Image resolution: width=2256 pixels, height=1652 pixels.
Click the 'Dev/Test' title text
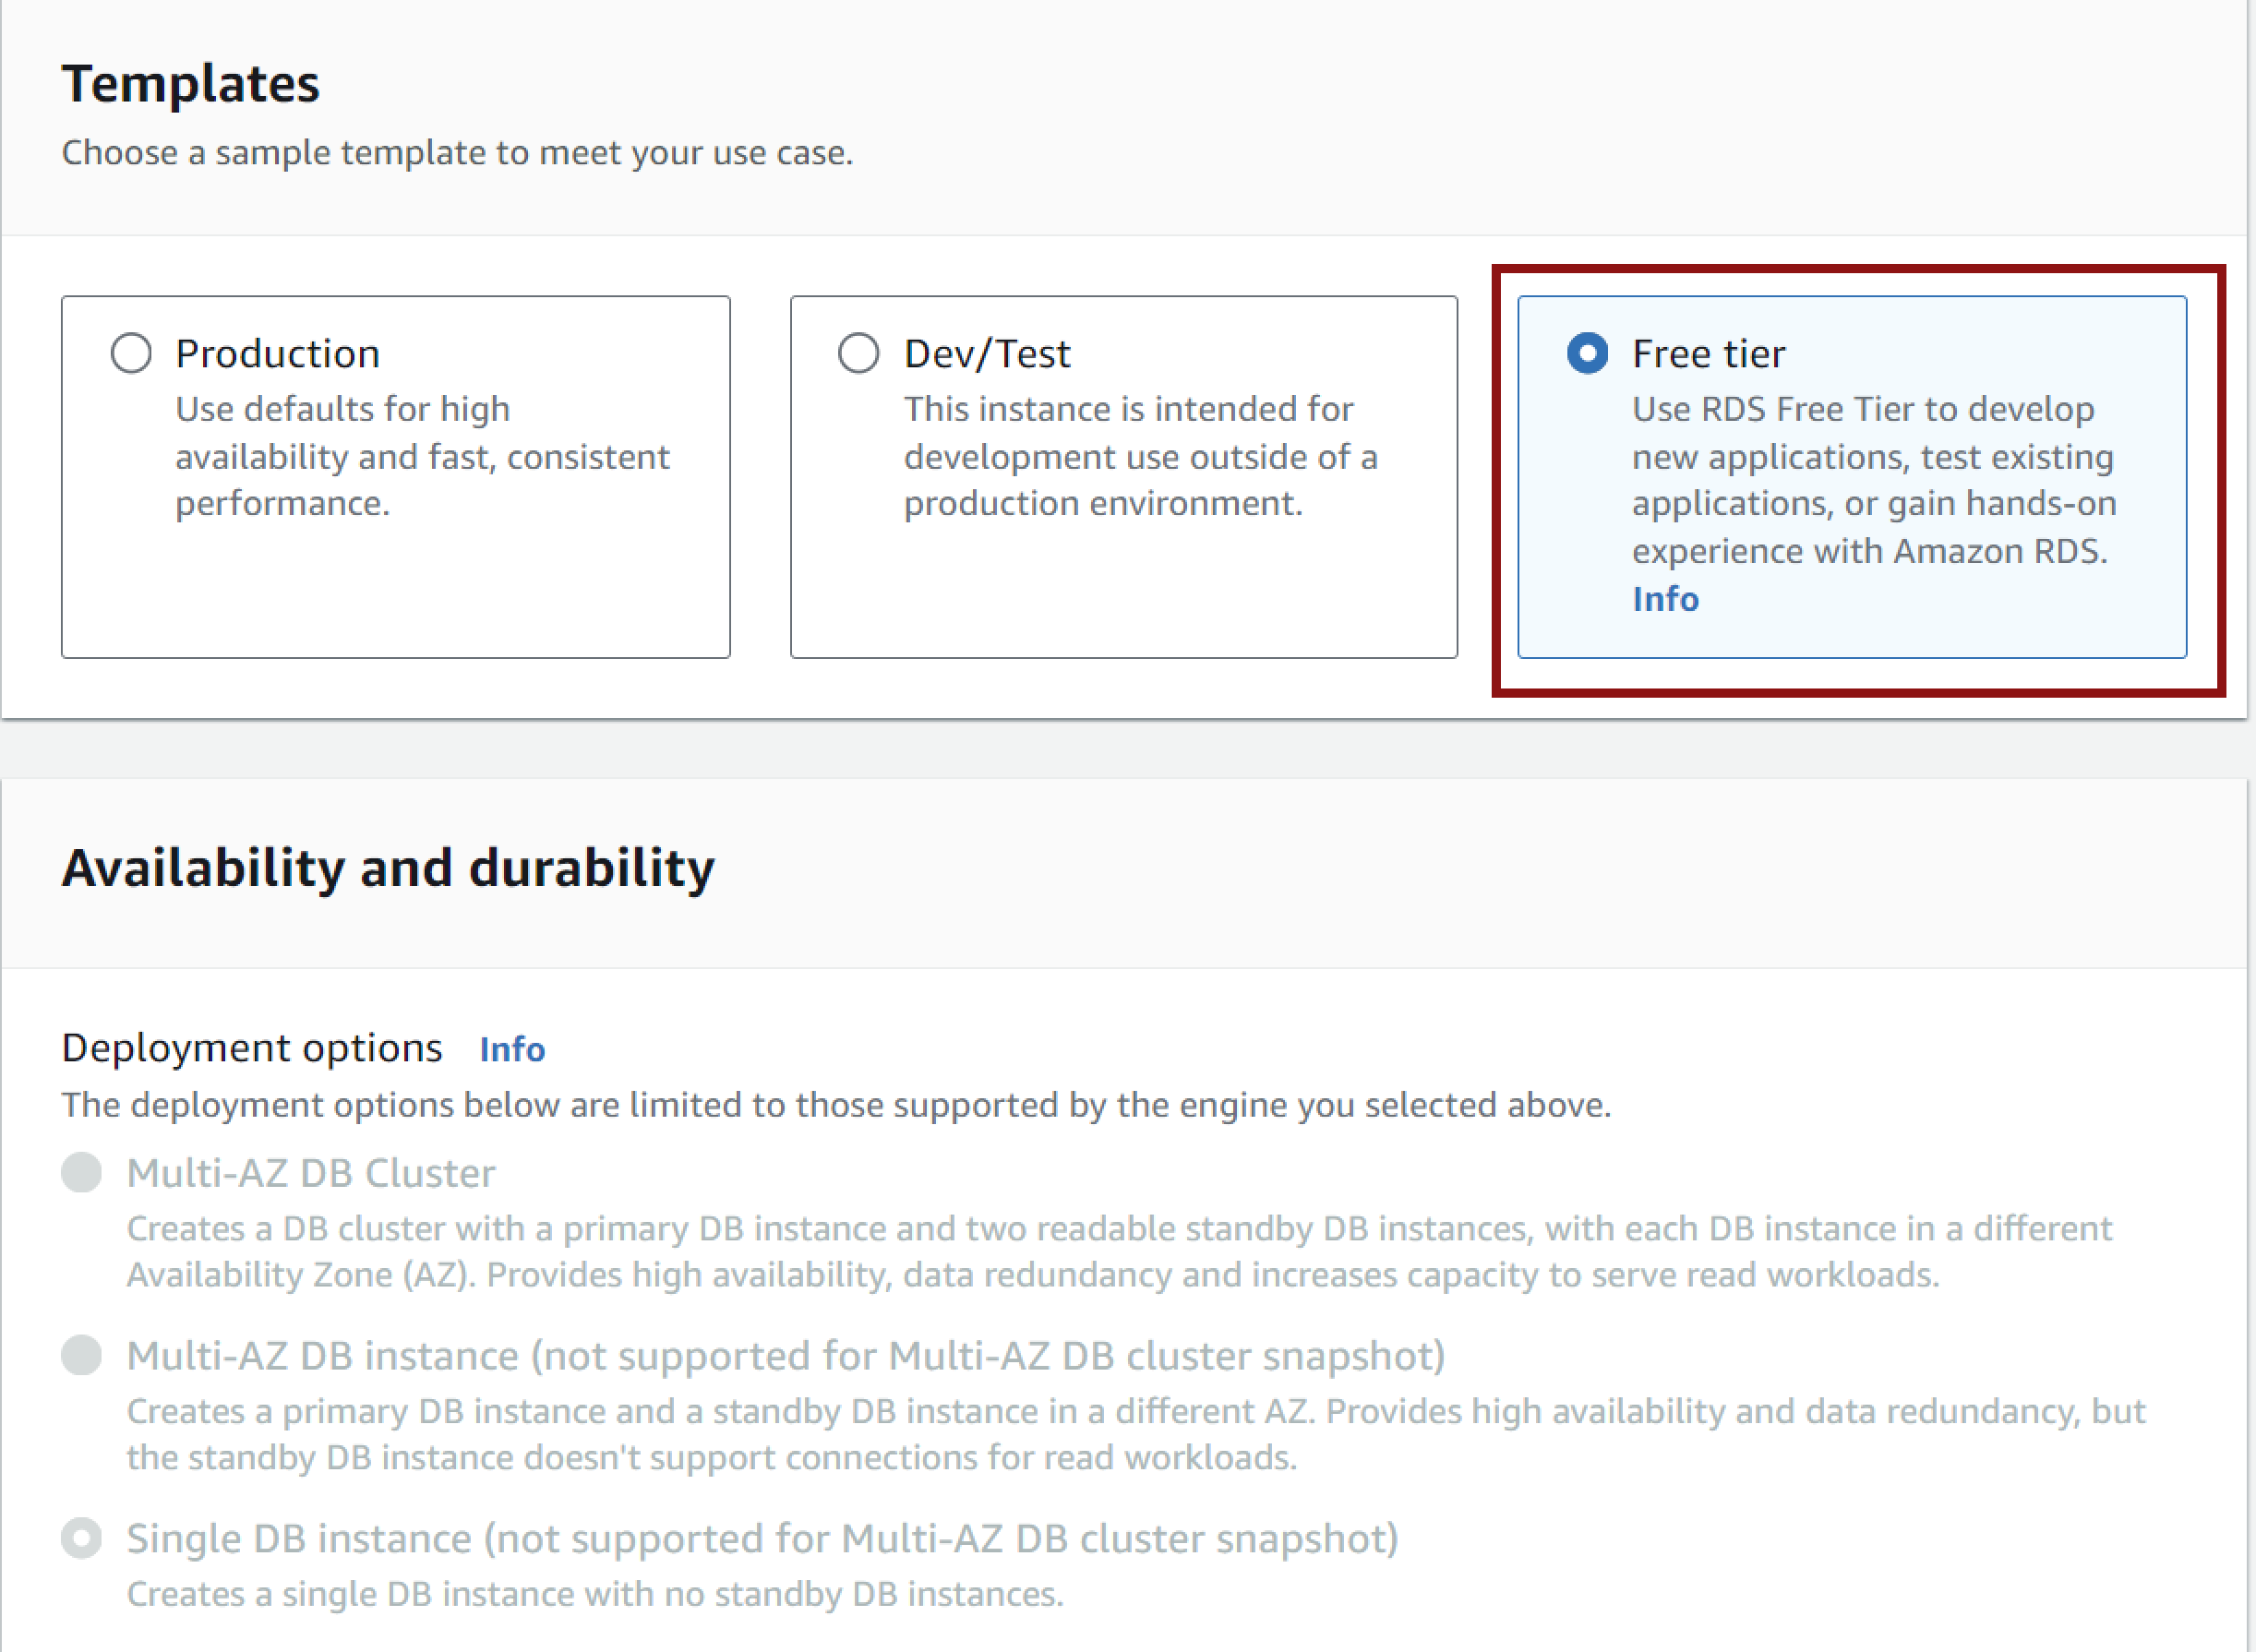click(x=987, y=354)
